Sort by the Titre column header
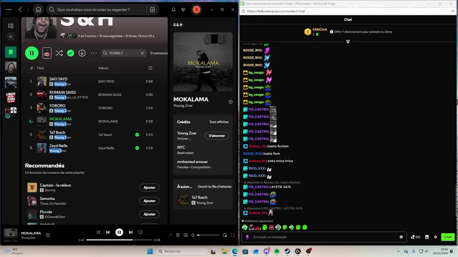 (x=40, y=68)
